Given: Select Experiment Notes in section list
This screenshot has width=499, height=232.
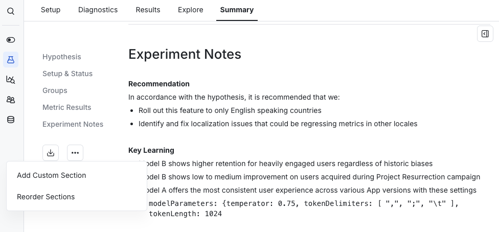Looking at the screenshot, I should (73, 124).
